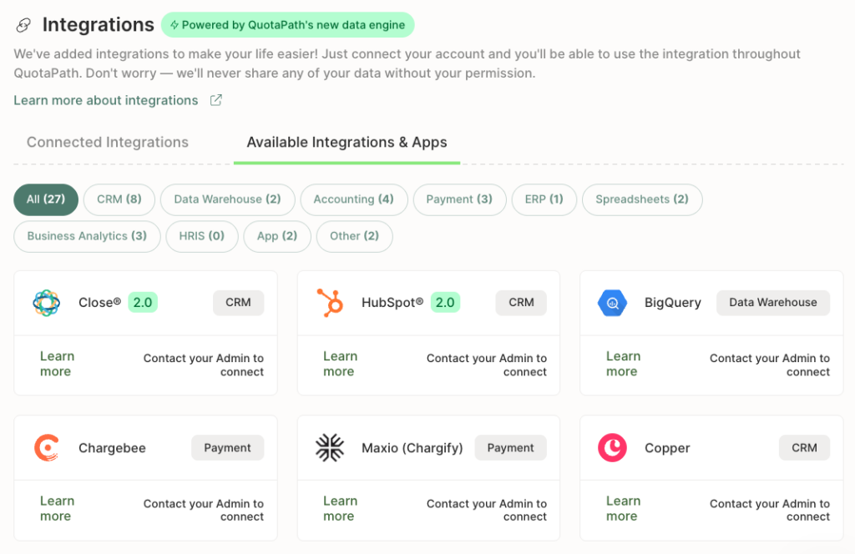
Task: Click the chain link icon beside Integrations heading
Action: pos(23,25)
